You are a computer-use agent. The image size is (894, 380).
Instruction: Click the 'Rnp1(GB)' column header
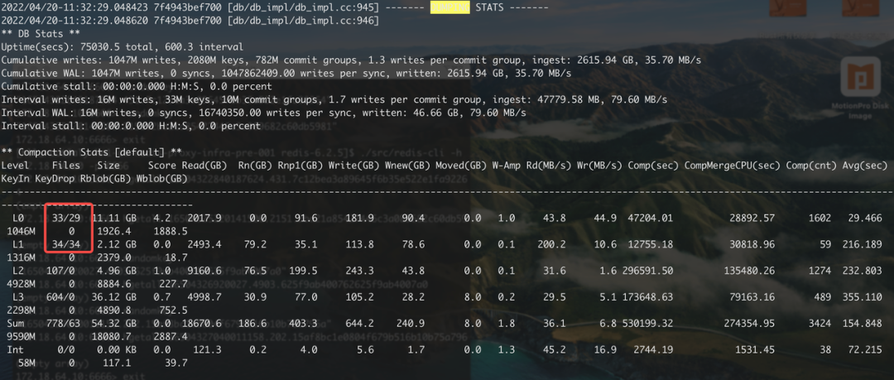coord(300,166)
